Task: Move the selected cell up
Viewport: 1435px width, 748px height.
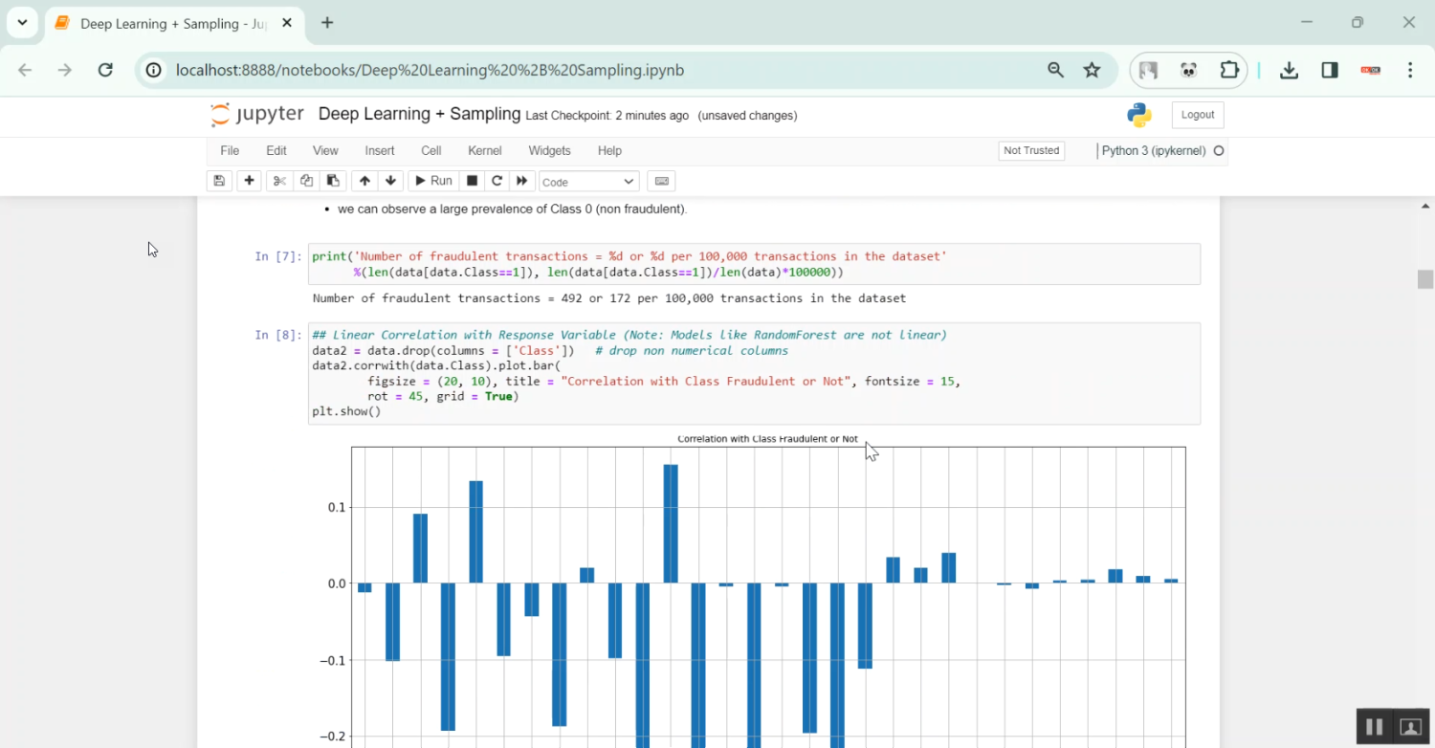Action: tap(364, 181)
